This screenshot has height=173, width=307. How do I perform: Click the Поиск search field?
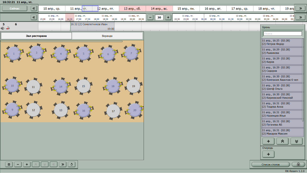(282, 34)
